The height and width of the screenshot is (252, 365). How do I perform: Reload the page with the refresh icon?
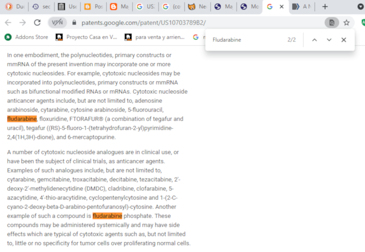coord(37,23)
